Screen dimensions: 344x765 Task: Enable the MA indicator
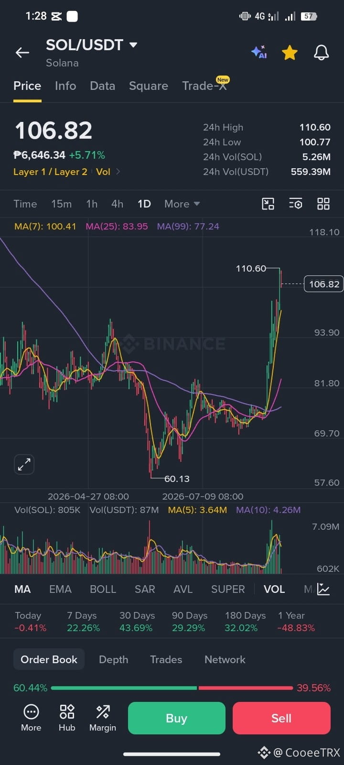[22, 590]
